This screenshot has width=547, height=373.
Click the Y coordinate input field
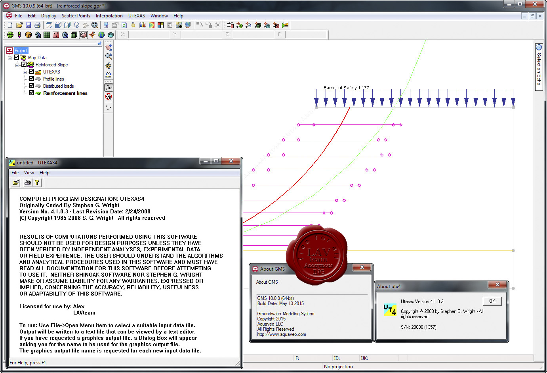point(201,35)
